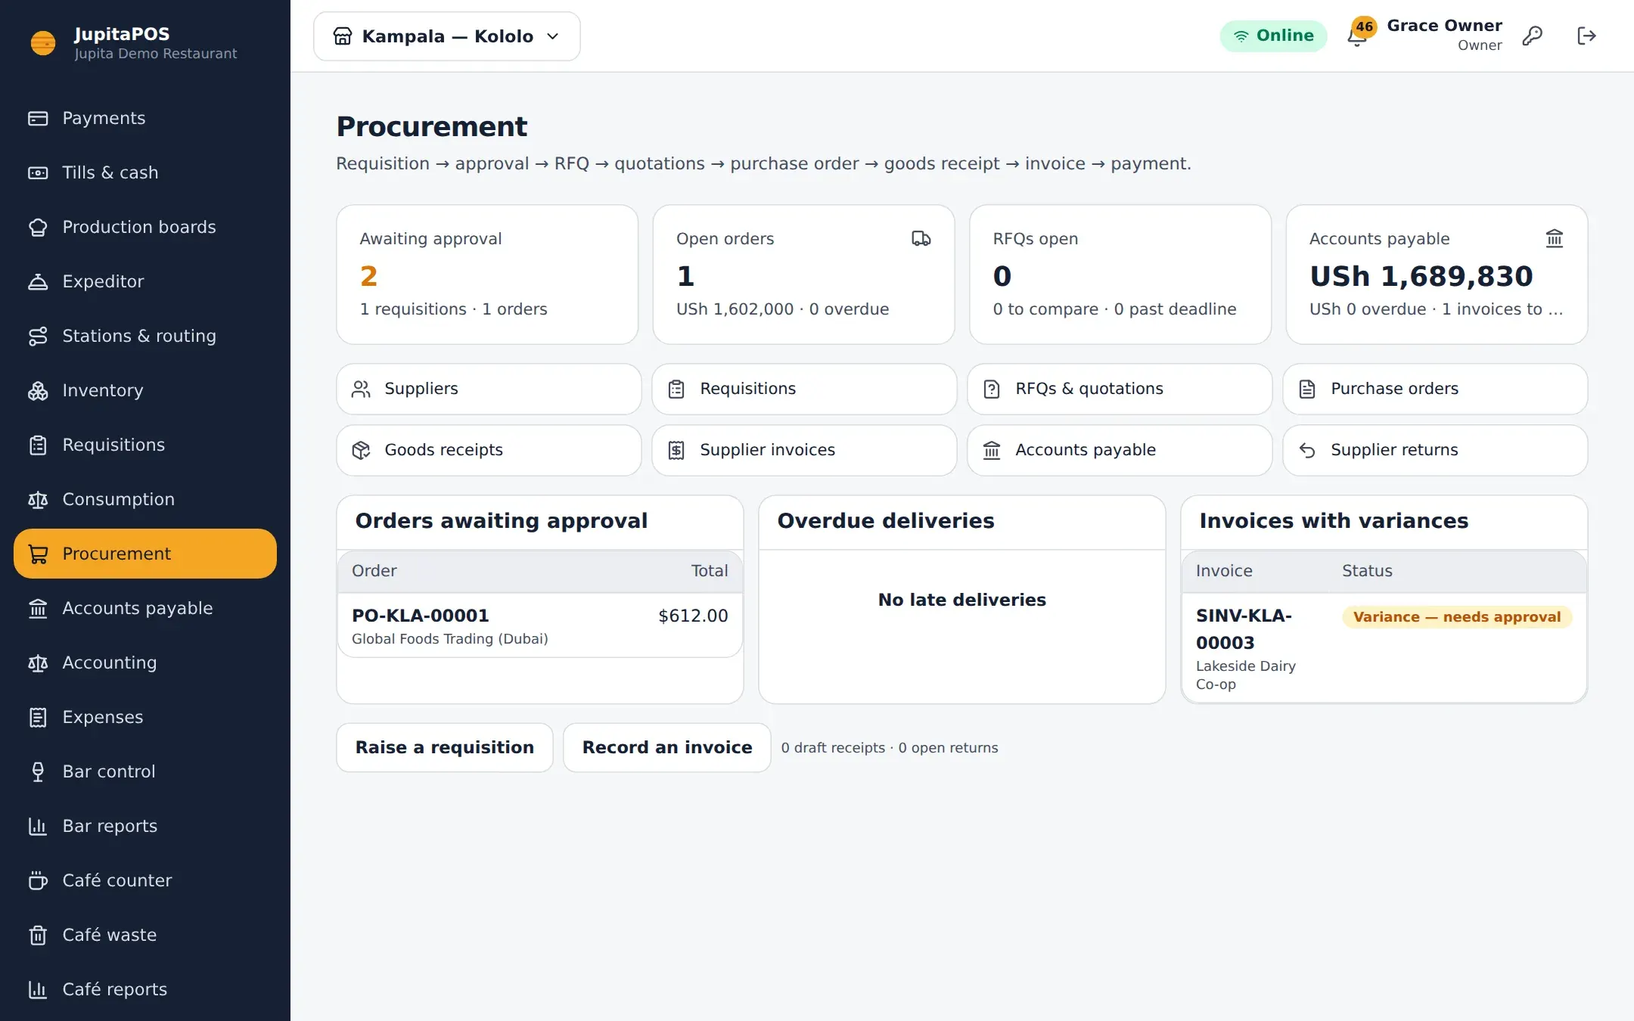Click the $612.00 order total
Viewport: 1634px width, 1021px height.
693,616
